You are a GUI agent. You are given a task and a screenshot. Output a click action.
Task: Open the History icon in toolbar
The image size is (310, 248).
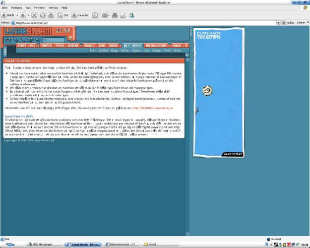click(x=95, y=15)
